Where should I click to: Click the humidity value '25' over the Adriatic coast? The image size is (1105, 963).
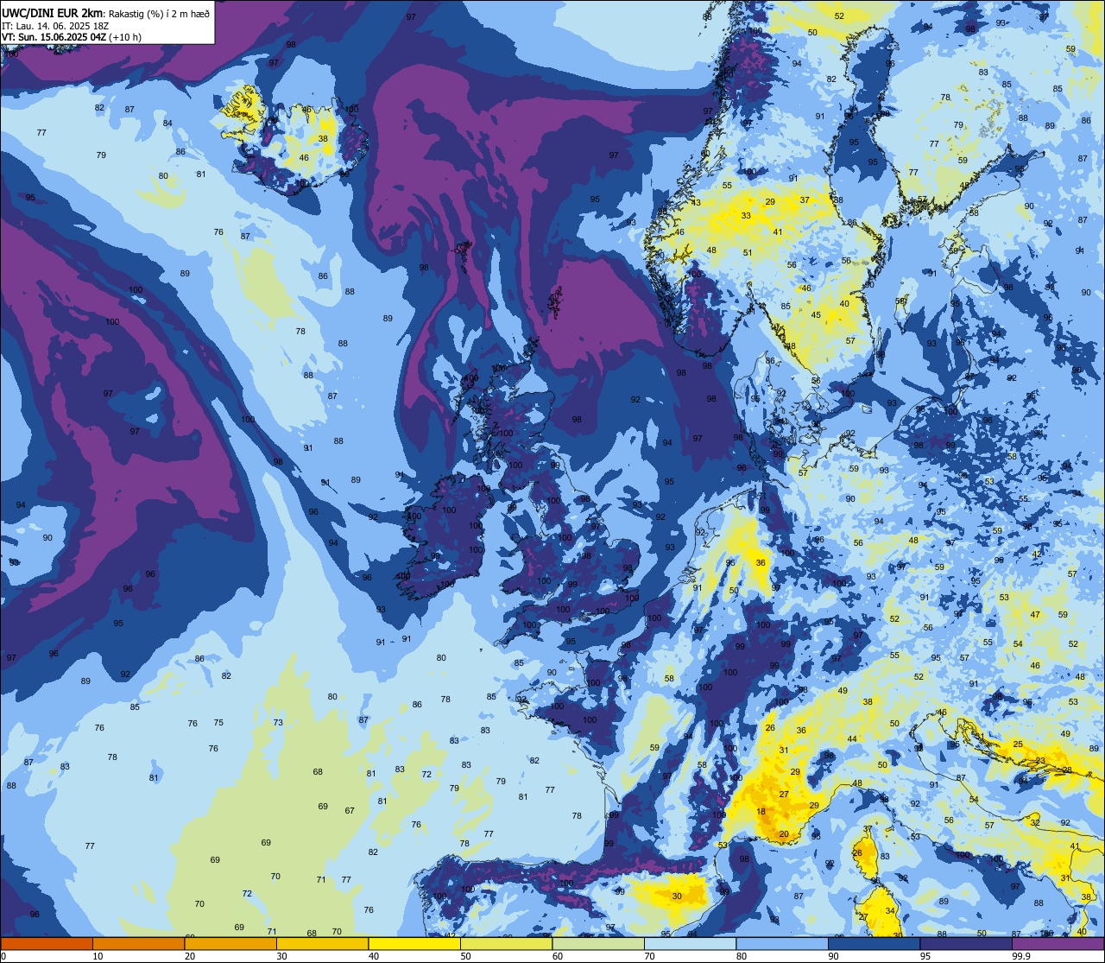[1018, 744]
